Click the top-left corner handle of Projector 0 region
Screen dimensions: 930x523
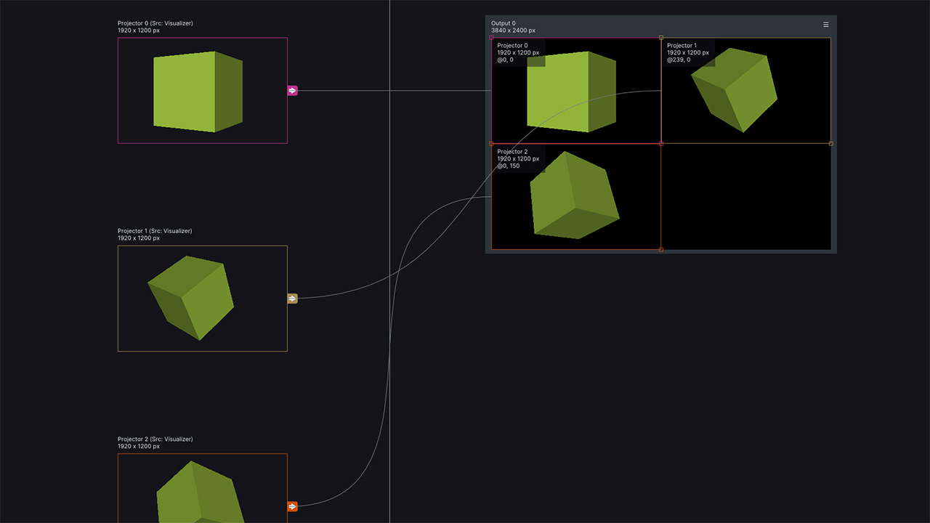(x=493, y=37)
